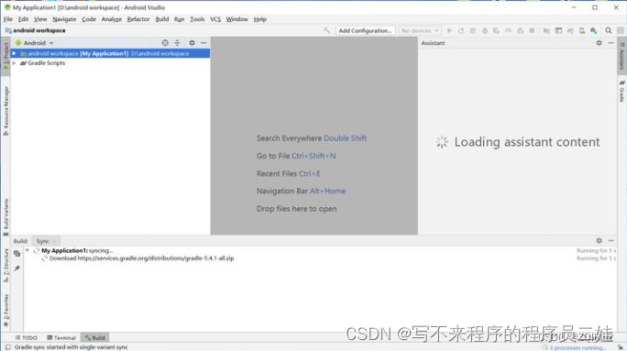The height and width of the screenshot is (351, 627).
Task: Click the Run with Coverage toolbar icon
Action: (496, 31)
